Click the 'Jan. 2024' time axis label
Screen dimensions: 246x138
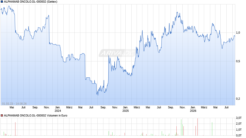pyautogui.click(x=58, y=109)
